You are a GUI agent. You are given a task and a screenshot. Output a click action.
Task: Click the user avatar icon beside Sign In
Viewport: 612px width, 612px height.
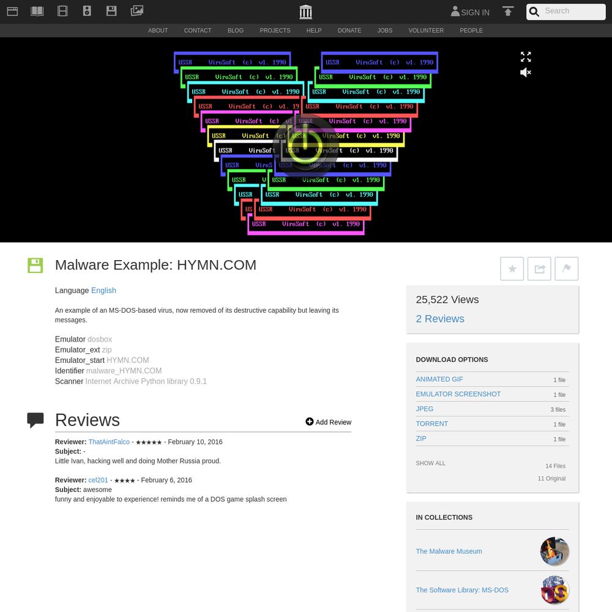click(x=455, y=11)
